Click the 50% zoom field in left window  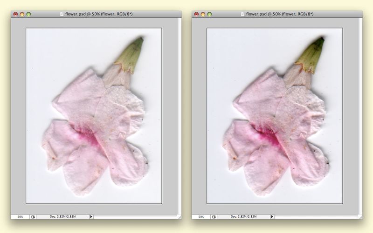coord(21,217)
